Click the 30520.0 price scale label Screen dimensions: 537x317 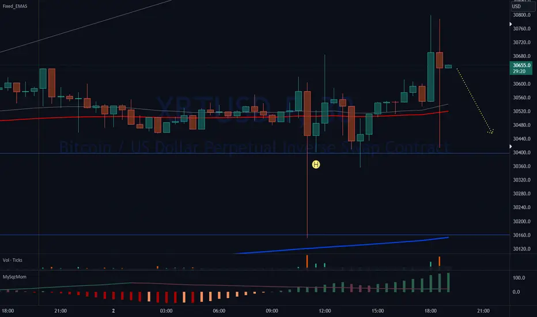coord(521,111)
